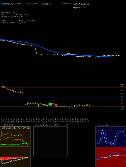
Task: Click the 'ADX: 14.29 +DY: 17.14' panel readout
Action: [x=11, y=128]
